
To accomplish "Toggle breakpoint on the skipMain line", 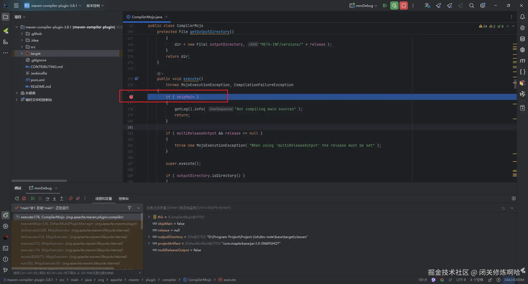I will (131, 97).
